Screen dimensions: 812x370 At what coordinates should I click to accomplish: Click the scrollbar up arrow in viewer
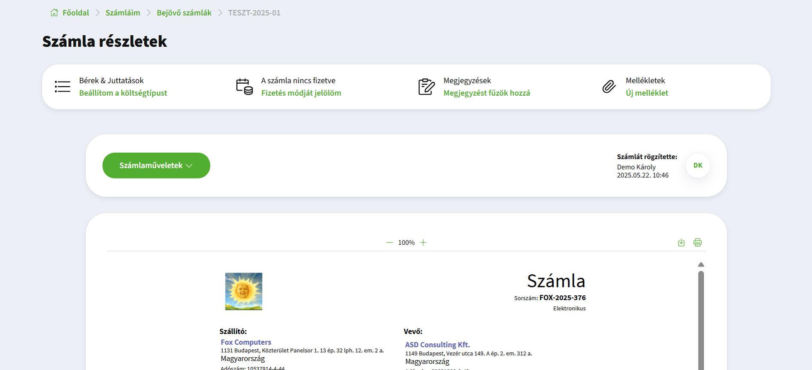[701, 264]
